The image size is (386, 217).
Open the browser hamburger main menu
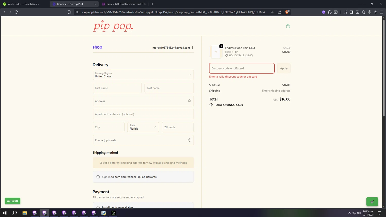point(382,12)
